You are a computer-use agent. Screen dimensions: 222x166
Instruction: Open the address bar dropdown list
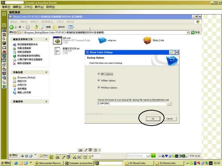[188, 32]
